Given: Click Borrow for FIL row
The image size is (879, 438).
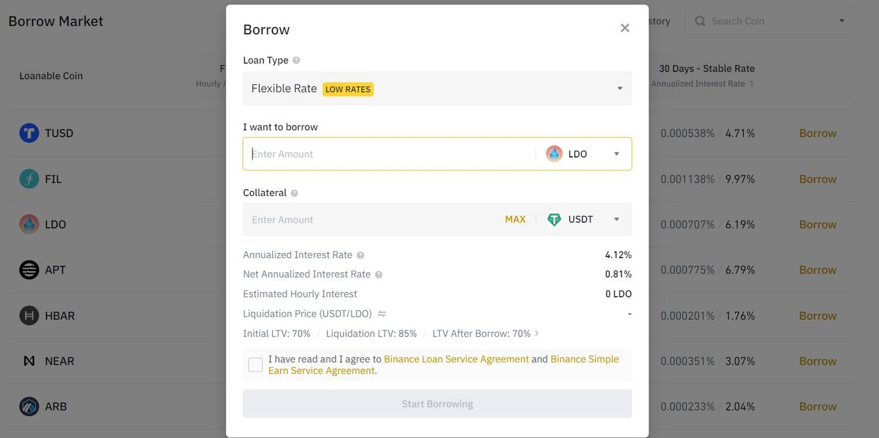Looking at the screenshot, I should pos(817,179).
